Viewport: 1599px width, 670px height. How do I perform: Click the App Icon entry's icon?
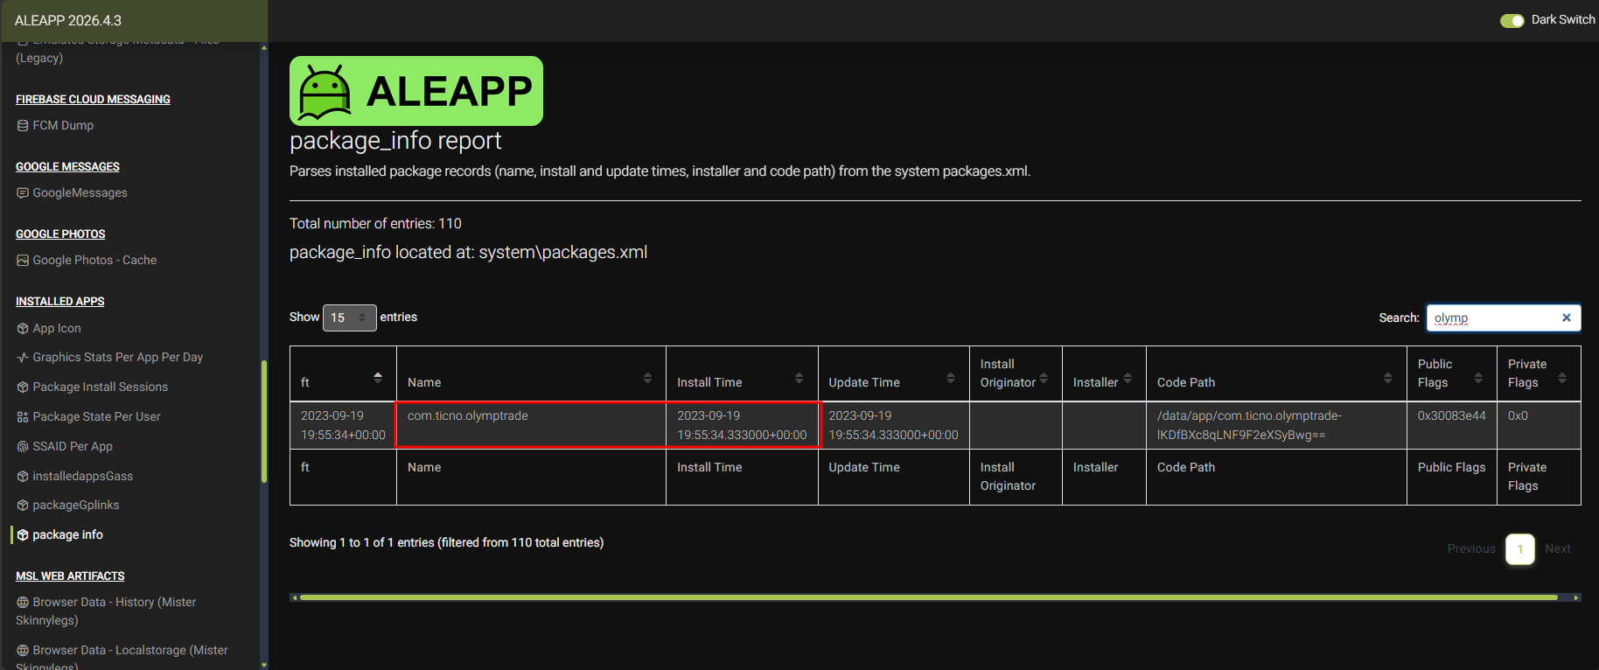tap(23, 328)
